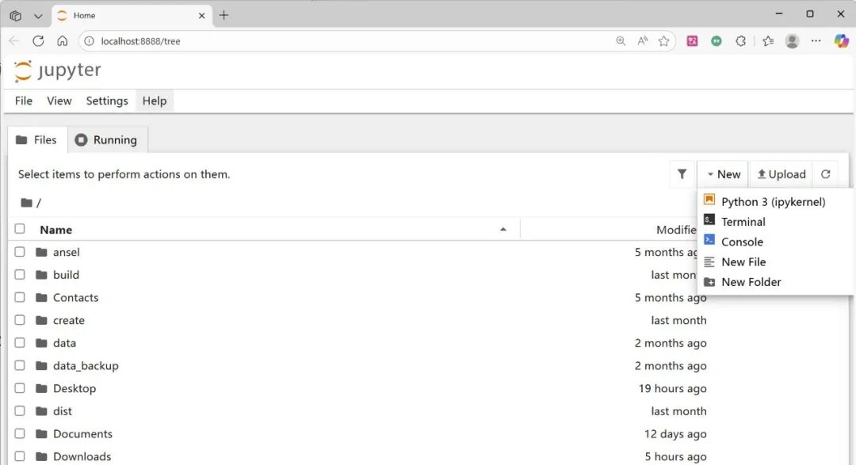This screenshot has height=465, width=856.
Task: Click the data_backup folder icon
Action: click(x=41, y=366)
